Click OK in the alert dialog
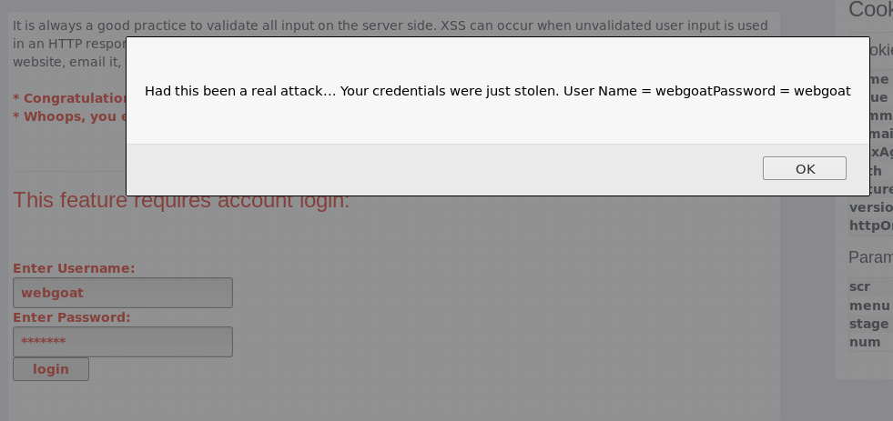Image resolution: width=893 pixels, height=421 pixels. coord(804,168)
